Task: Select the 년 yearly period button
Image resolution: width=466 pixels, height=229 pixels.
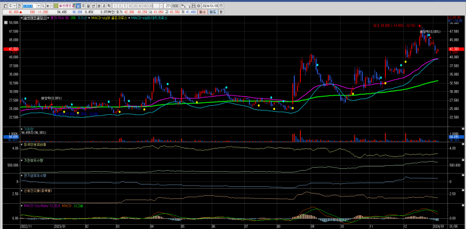Action: click(x=93, y=6)
